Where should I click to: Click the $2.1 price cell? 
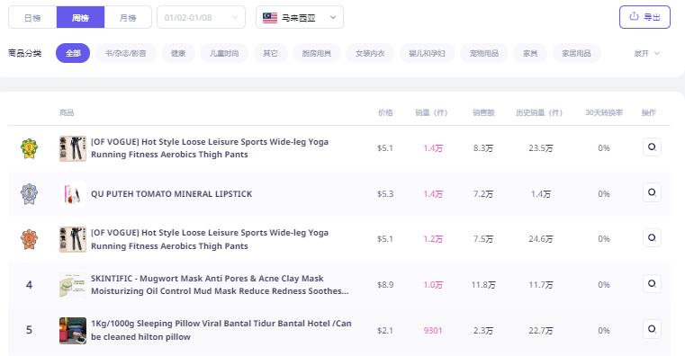click(x=385, y=331)
